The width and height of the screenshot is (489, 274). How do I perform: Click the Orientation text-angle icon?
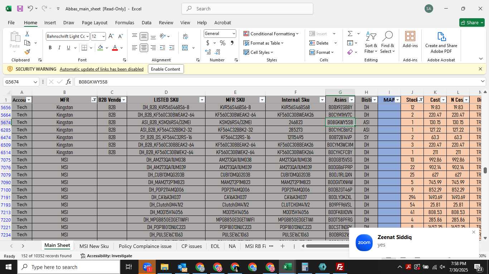(x=163, y=36)
